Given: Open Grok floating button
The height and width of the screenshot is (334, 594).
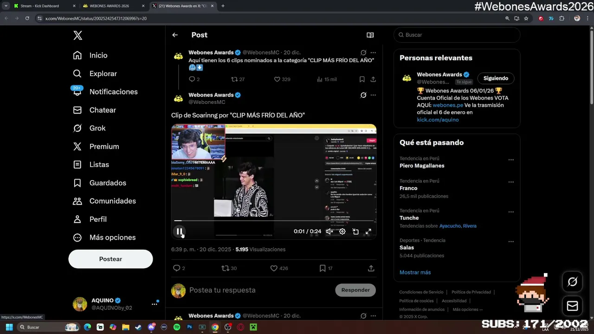Looking at the screenshot, I should [x=572, y=282].
